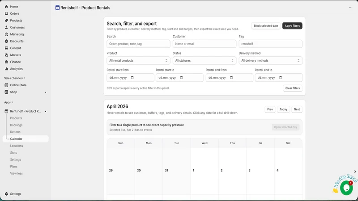Open the Locations page

(x=17, y=146)
